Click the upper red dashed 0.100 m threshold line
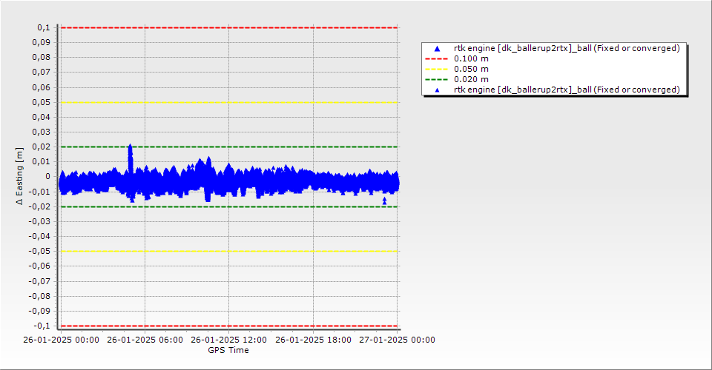Screen dimensions: 712x370 tap(229, 27)
